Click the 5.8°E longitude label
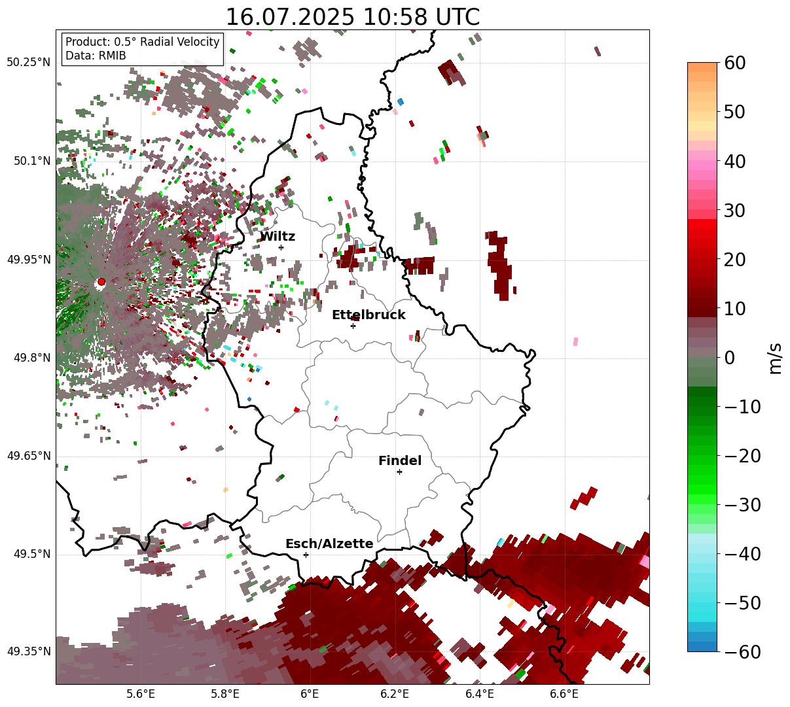790x707 pixels. pos(225,695)
